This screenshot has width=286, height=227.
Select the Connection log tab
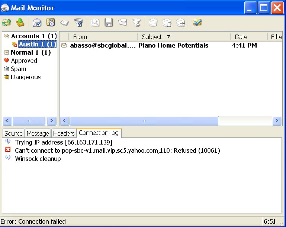(x=99, y=133)
